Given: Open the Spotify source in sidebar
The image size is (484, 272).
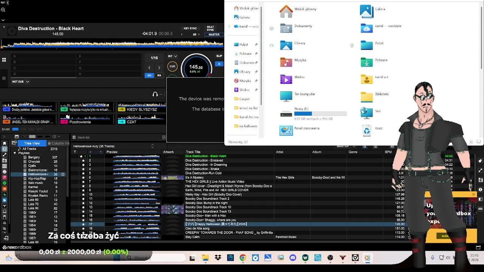Looking at the screenshot, I should (x=5, y=183).
